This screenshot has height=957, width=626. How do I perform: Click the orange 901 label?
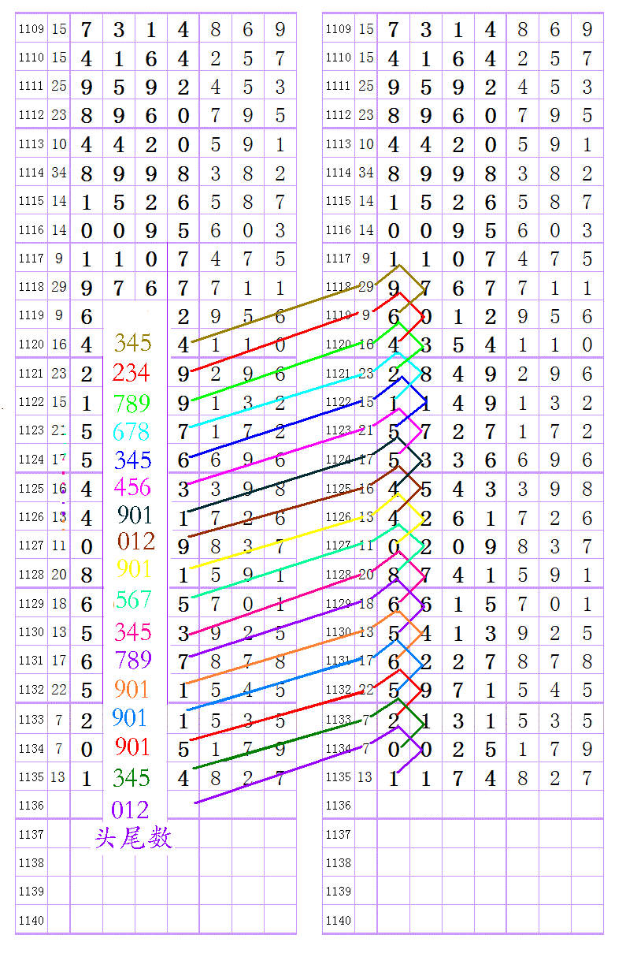(x=131, y=690)
